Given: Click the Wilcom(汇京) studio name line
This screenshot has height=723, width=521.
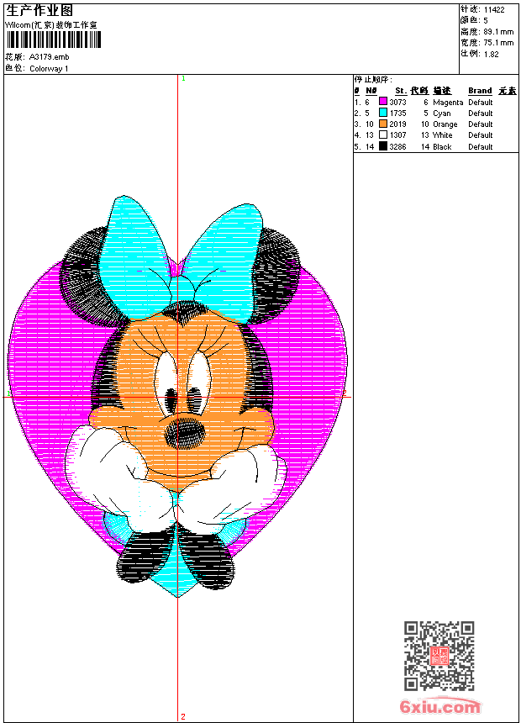Looking at the screenshot, I should click(51, 25).
